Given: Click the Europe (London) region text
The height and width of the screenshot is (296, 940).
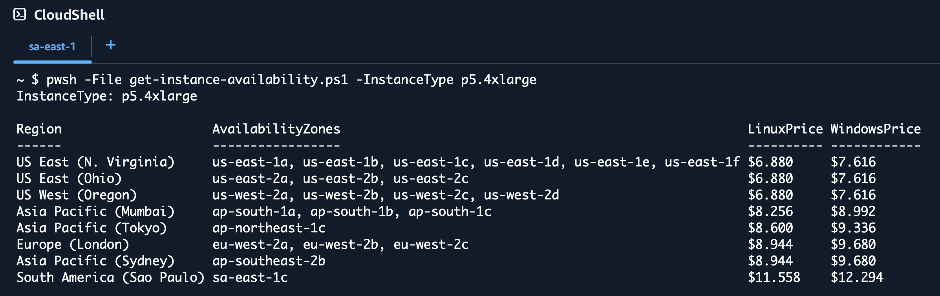Looking at the screenshot, I should point(73,245).
